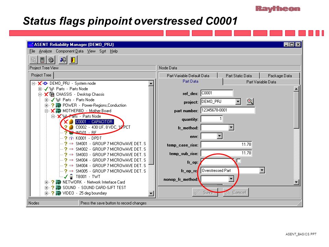Click the ASENT application icon in title bar
The height and width of the screenshot is (247, 329).
point(31,45)
